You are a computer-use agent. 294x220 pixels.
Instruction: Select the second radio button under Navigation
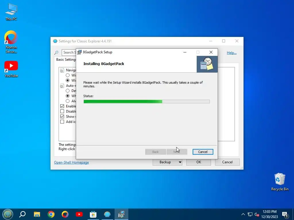coord(67,80)
